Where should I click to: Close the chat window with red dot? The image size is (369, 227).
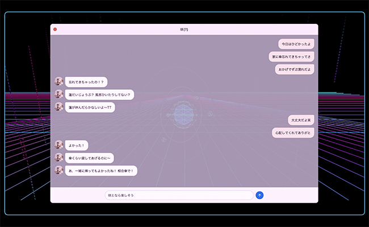point(55,29)
